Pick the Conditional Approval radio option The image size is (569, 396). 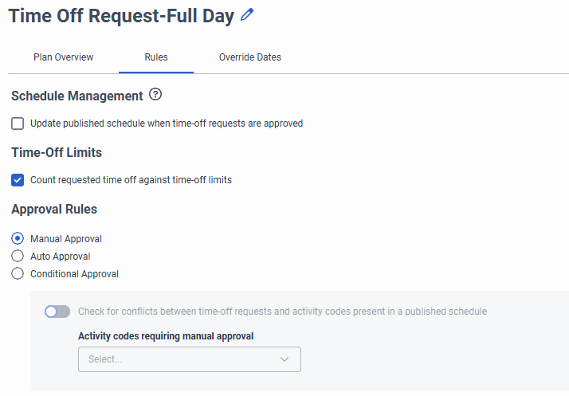point(18,273)
